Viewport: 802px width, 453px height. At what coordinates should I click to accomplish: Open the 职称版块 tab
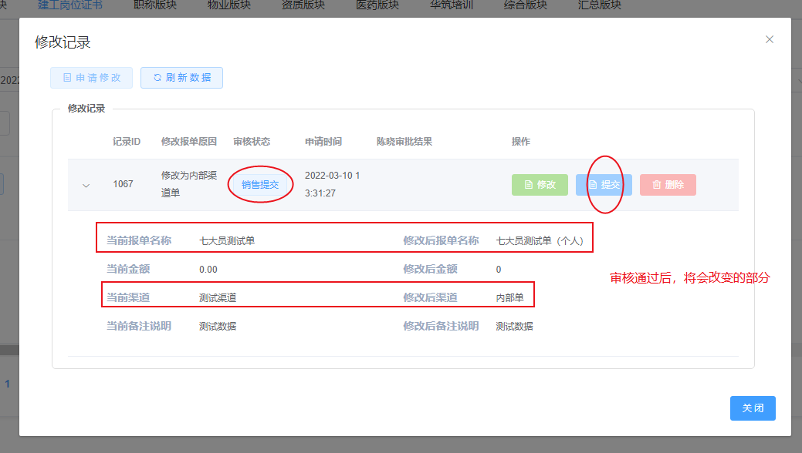tap(154, 5)
